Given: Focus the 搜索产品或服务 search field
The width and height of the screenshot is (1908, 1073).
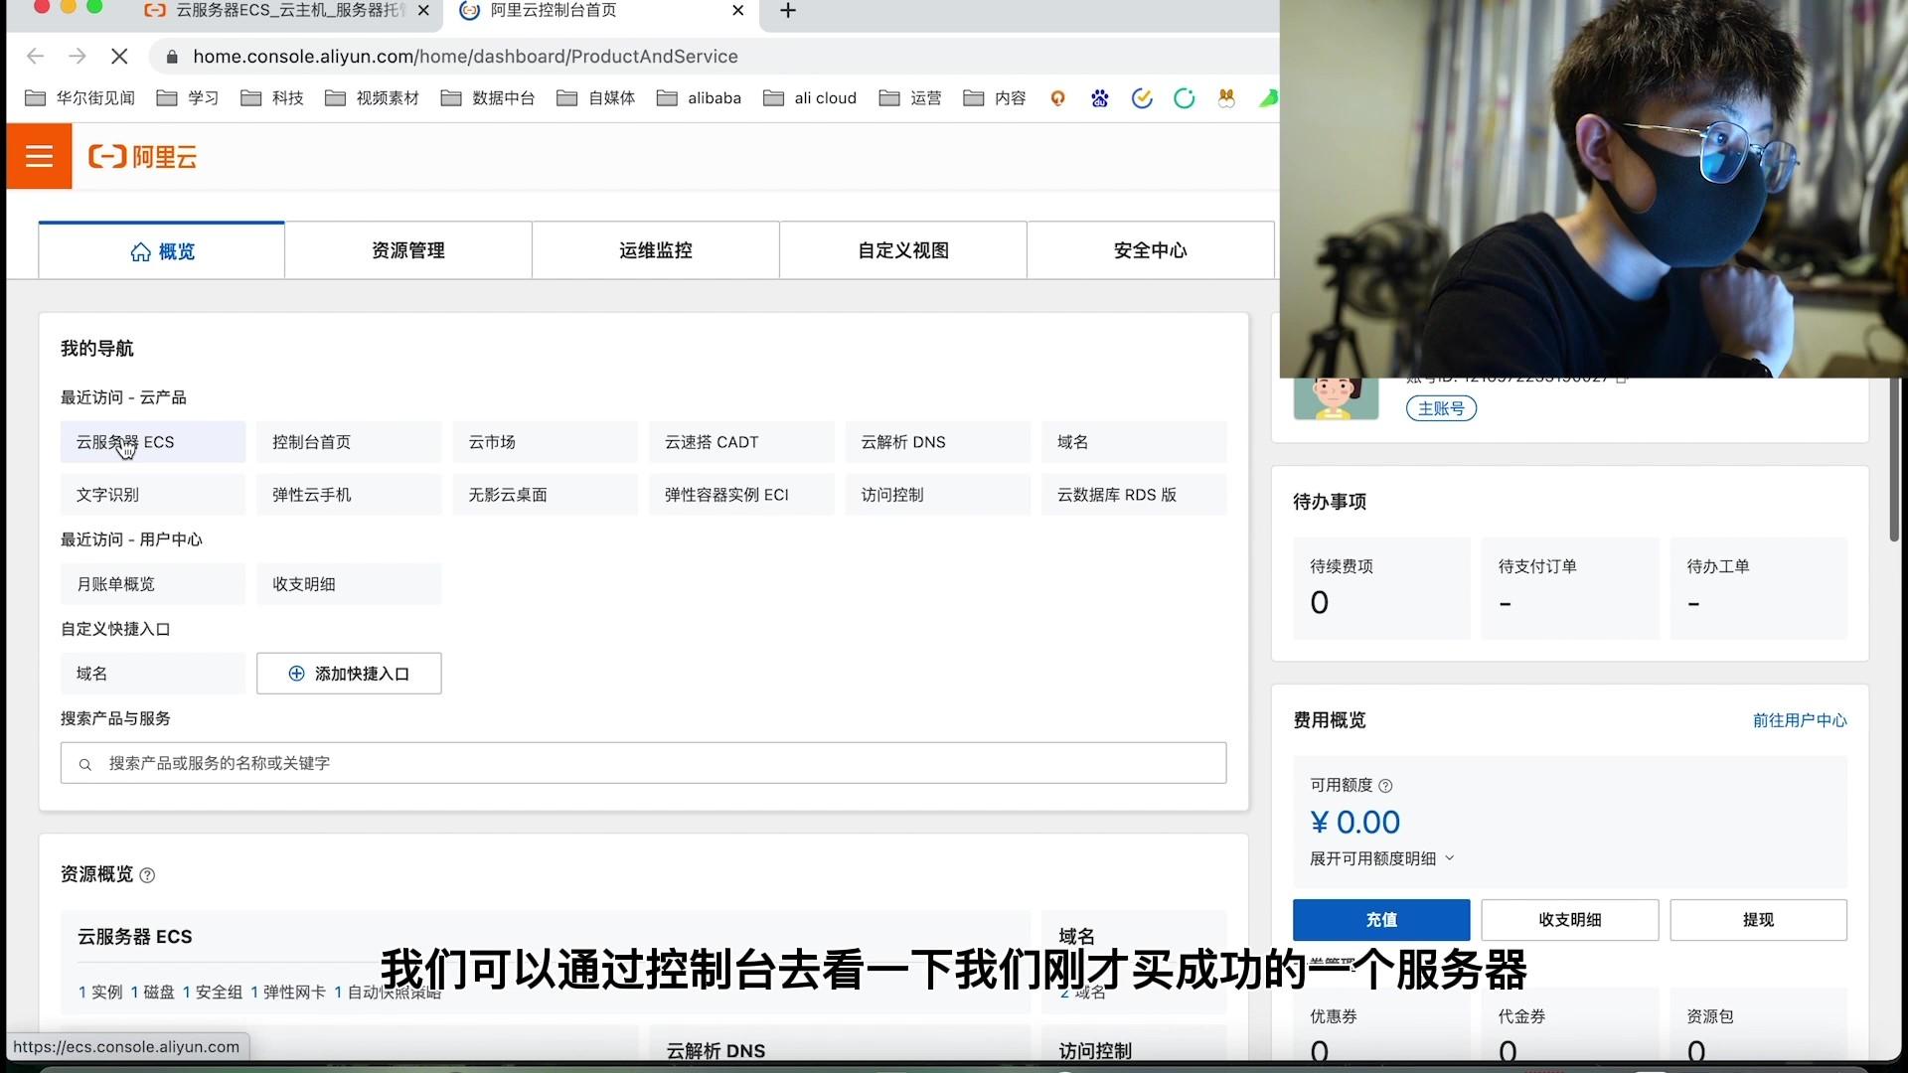Looking at the screenshot, I should (643, 763).
